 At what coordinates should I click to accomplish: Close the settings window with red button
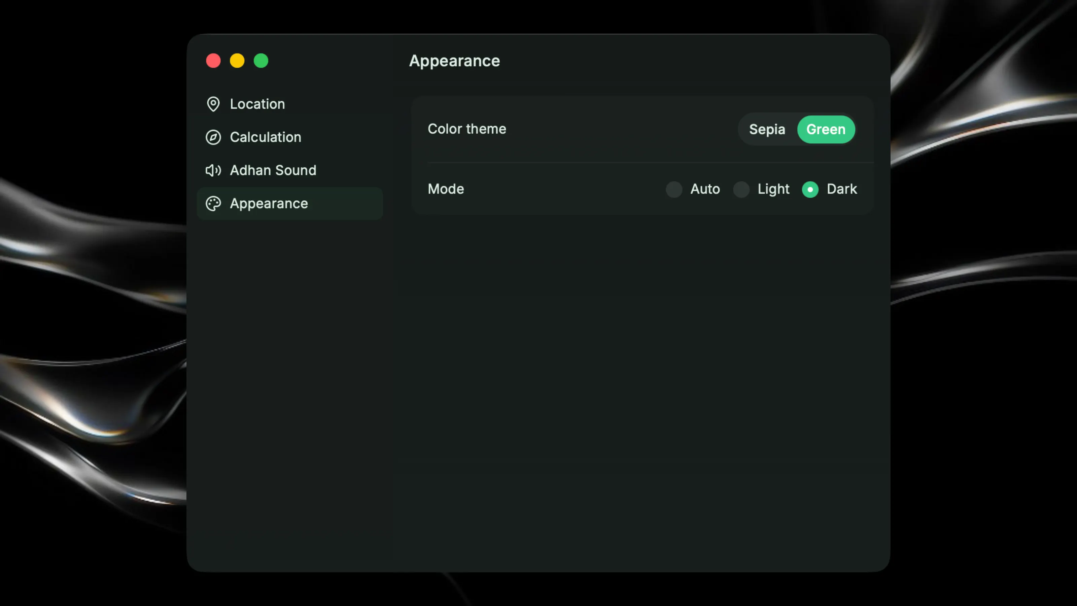pyautogui.click(x=213, y=61)
